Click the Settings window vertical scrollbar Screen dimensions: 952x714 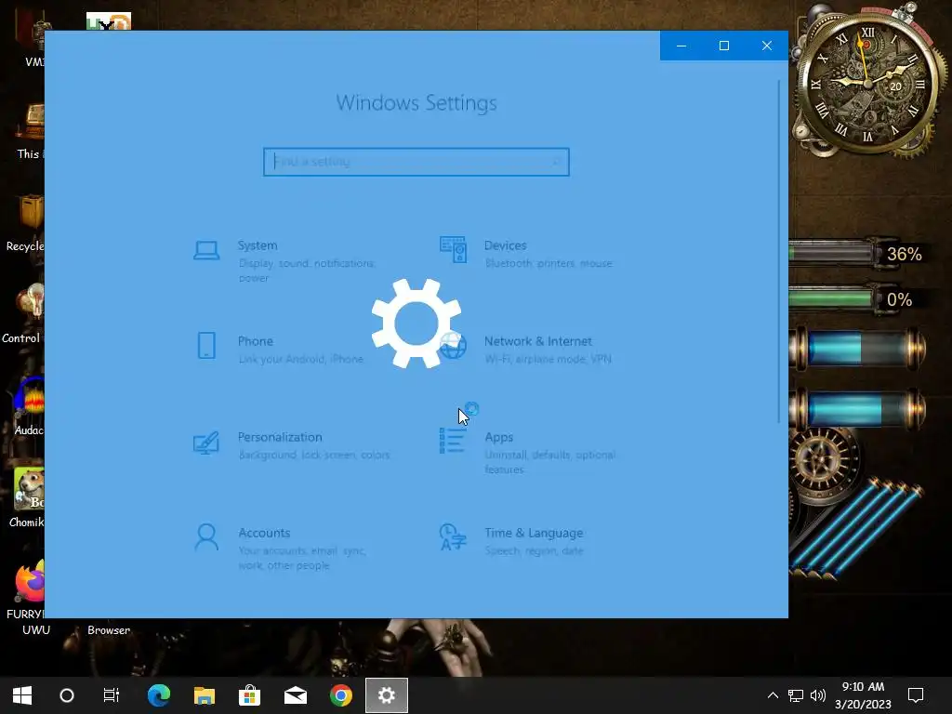tap(779, 251)
